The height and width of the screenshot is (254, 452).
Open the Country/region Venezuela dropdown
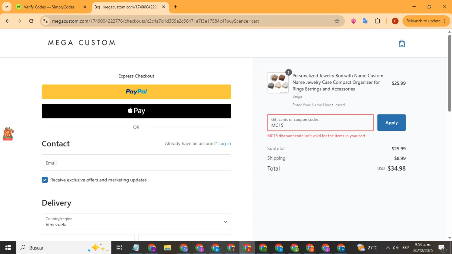coord(136,222)
